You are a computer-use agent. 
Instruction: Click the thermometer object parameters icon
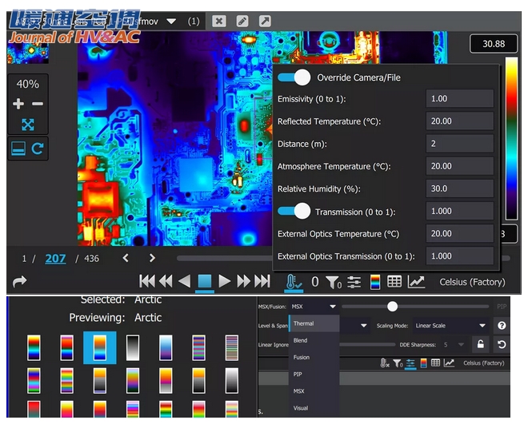(x=294, y=281)
